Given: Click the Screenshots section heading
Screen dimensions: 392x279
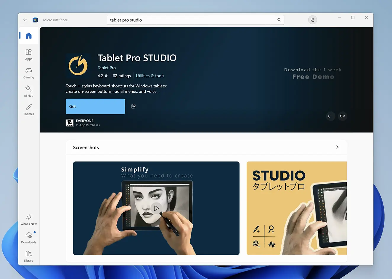Looking at the screenshot, I should 86,147.
